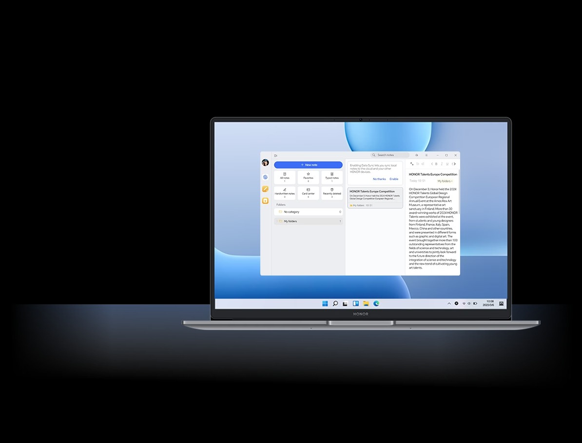Open the Recently deleted category

pos(332,193)
